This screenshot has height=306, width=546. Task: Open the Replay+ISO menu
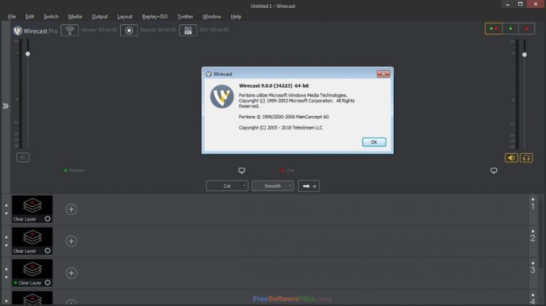coord(155,16)
